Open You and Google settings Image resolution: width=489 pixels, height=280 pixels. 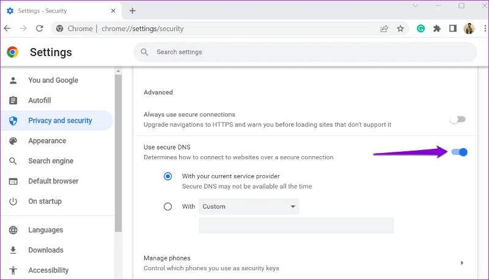(x=53, y=81)
